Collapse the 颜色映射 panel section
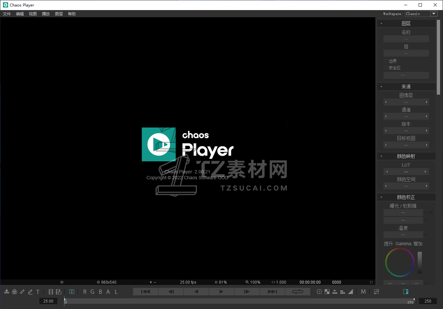This screenshot has height=309, width=443. [381, 156]
